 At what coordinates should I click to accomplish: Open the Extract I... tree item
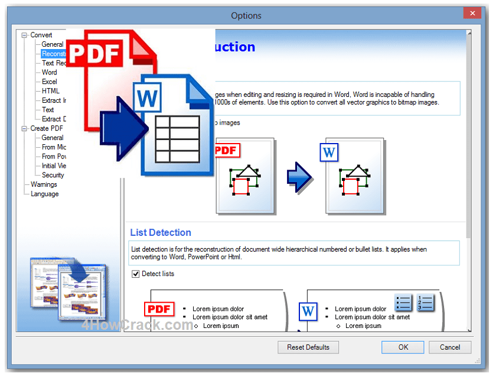point(54,100)
